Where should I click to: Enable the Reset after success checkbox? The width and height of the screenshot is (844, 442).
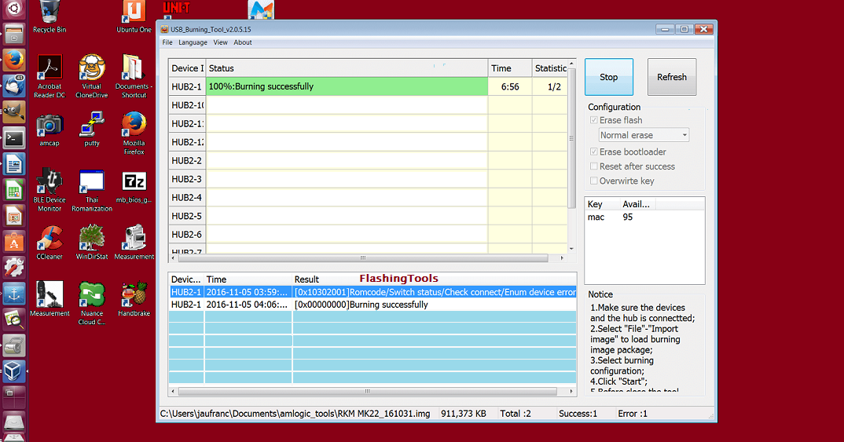click(593, 166)
